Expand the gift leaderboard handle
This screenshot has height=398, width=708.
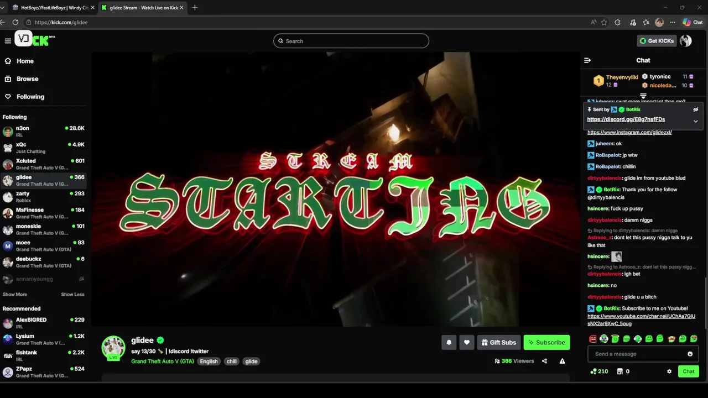(x=643, y=96)
